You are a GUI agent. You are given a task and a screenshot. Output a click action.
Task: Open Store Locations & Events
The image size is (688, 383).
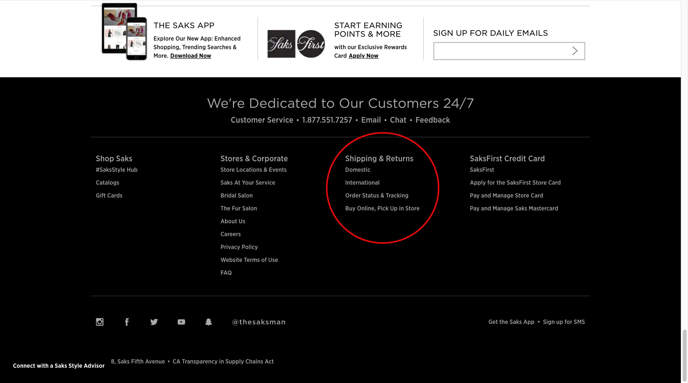(253, 170)
